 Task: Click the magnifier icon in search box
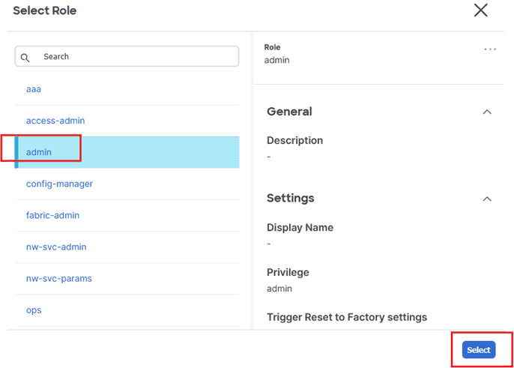pos(25,57)
